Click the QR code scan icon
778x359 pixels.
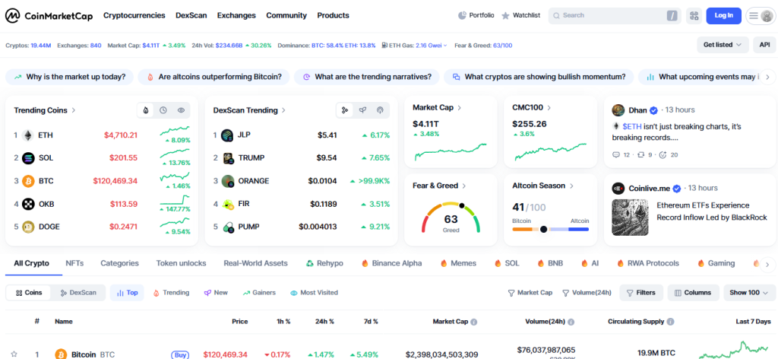(x=694, y=16)
